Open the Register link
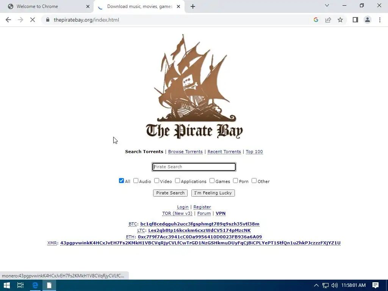 click(202, 207)
